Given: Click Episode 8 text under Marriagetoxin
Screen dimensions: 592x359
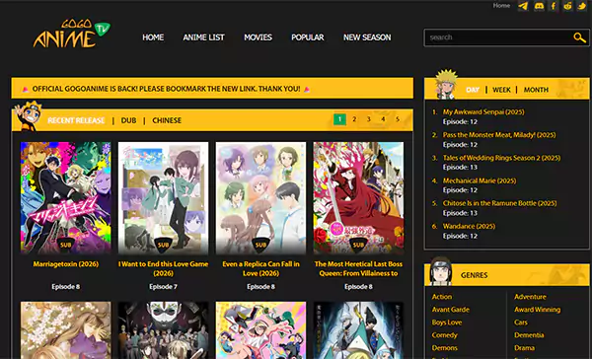Looking at the screenshot, I should tap(66, 287).
